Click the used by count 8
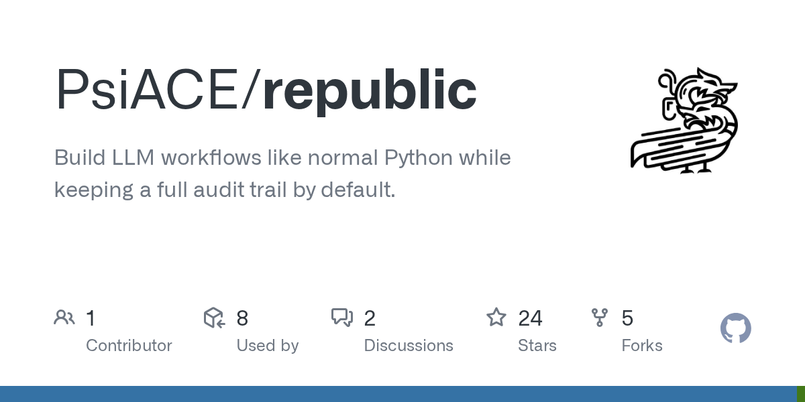This screenshot has width=805, height=402. click(242, 318)
